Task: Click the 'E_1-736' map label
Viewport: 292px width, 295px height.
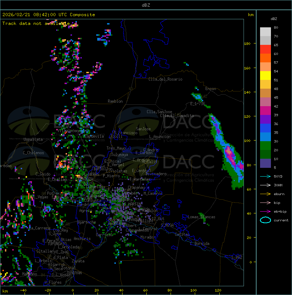Action: (198, 104)
